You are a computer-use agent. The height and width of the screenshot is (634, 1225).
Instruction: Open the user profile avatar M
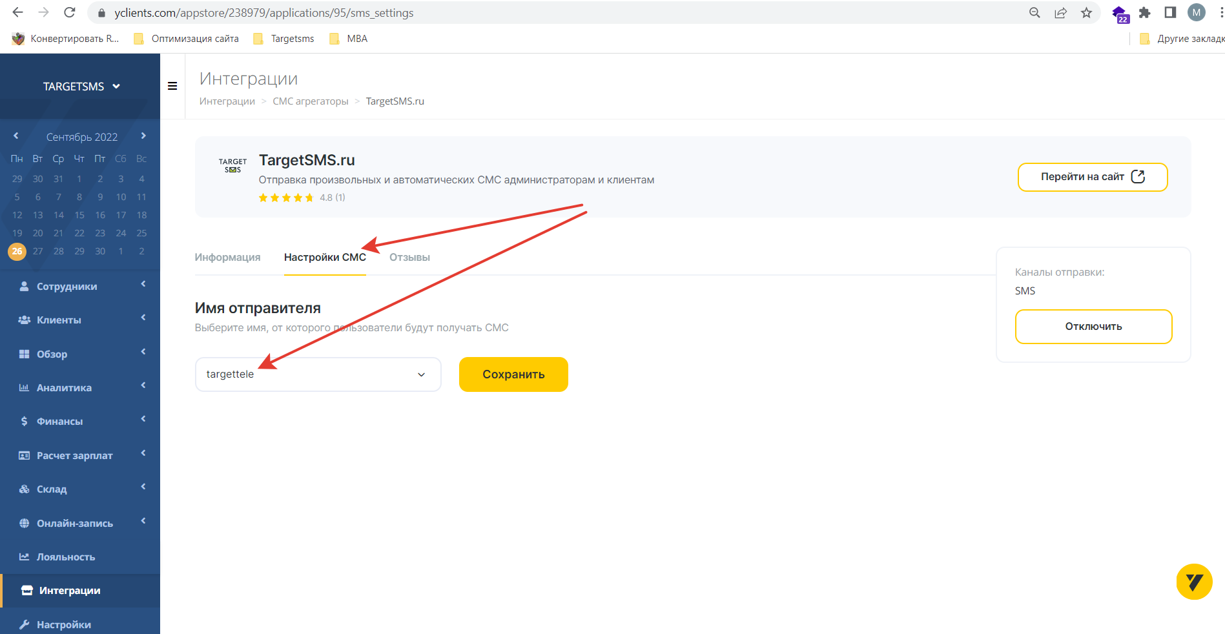(x=1197, y=12)
